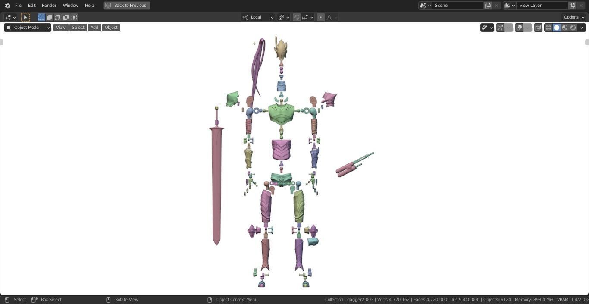Remove the View Layer with X button
The height and width of the screenshot is (304, 589).
point(581,6)
